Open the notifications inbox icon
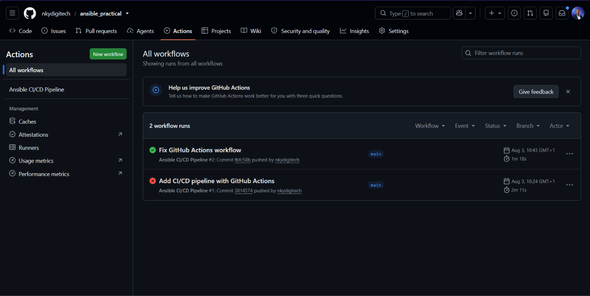Image resolution: width=590 pixels, height=296 pixels. click(562, 13)
